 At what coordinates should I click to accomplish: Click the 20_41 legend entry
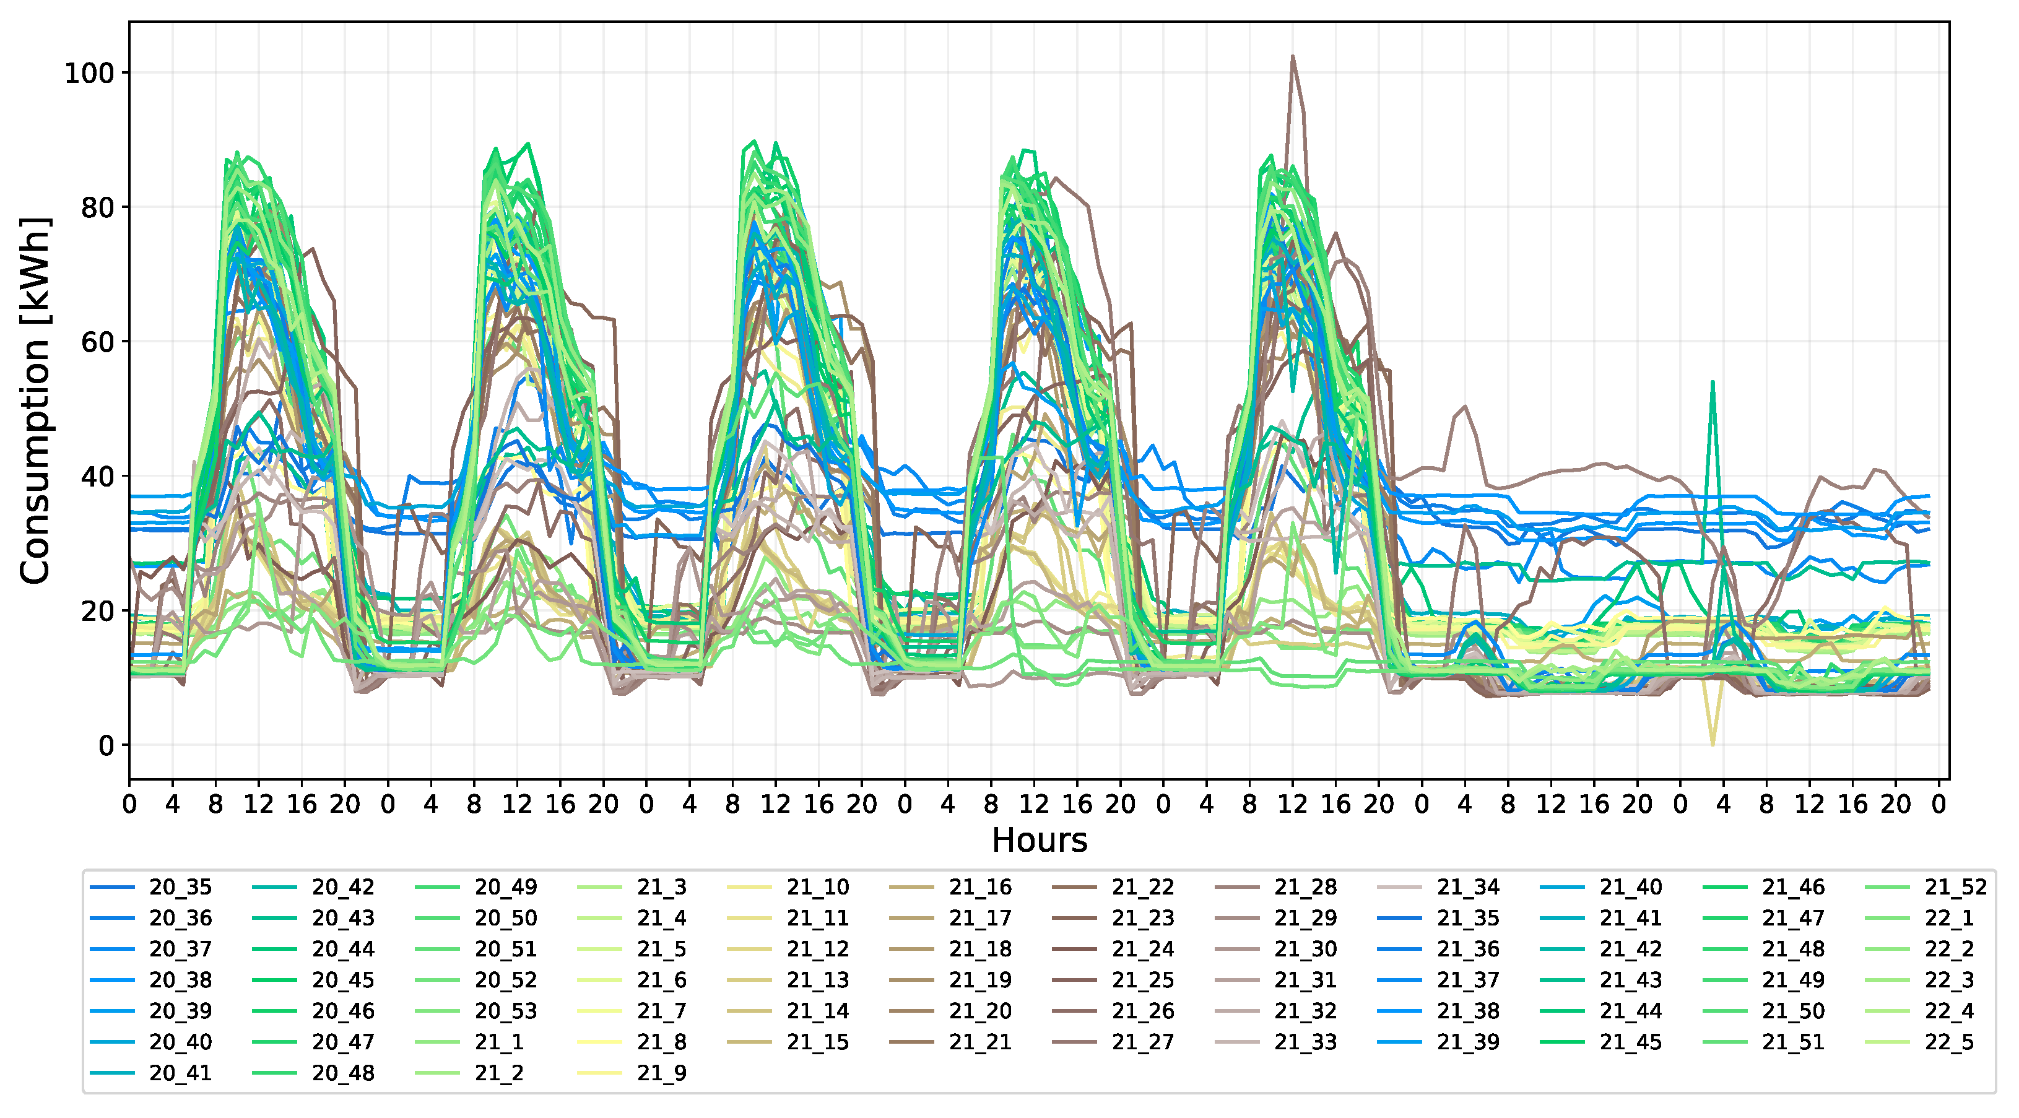coord(180,1073)
